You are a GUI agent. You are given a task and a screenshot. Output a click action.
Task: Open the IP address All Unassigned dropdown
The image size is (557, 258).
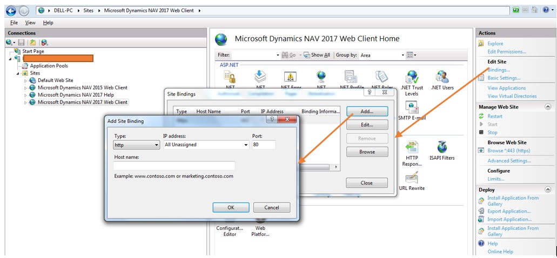coord(206,145)
